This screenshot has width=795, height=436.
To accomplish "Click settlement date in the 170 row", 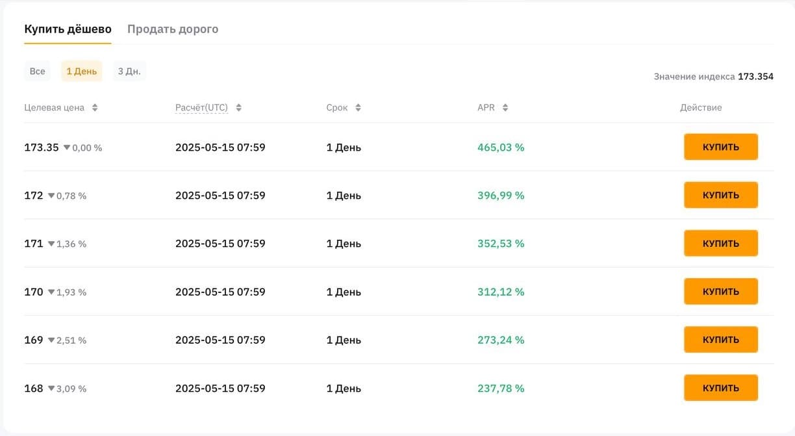I will (x=220, y=292).
